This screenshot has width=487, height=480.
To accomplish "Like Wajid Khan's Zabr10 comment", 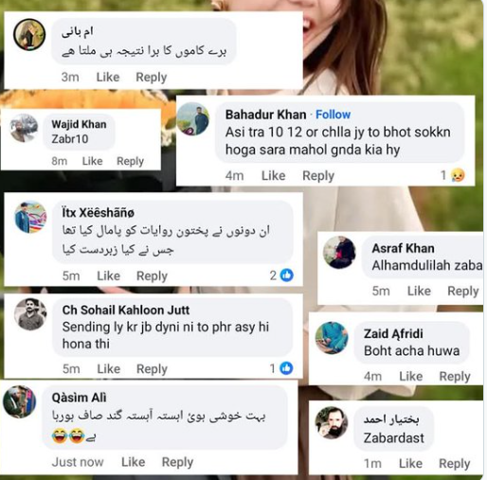I will 92,161.
